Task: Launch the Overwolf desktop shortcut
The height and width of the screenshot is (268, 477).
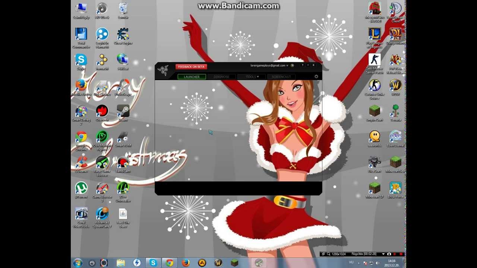Action: click(102, 114)
